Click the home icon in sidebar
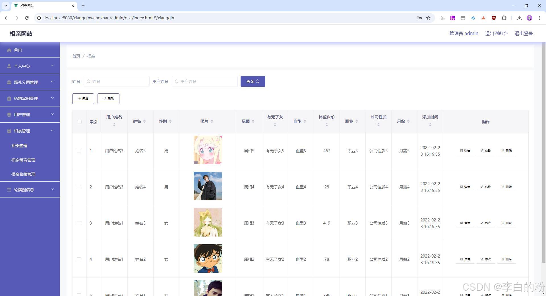The height and width of the screenshot is (296, 546). 9,50
